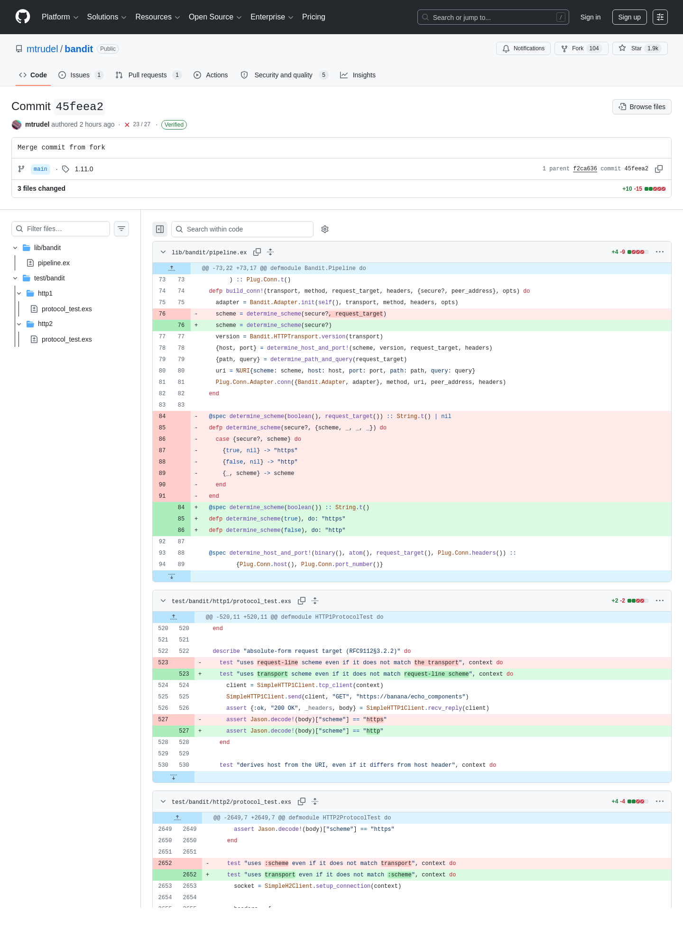Open the Platform dropdown menu
Screen dimensions: 683x949
point(60,17)
